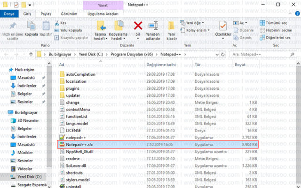
Task: Sort by the Ad column header
Action: [62, 65]
